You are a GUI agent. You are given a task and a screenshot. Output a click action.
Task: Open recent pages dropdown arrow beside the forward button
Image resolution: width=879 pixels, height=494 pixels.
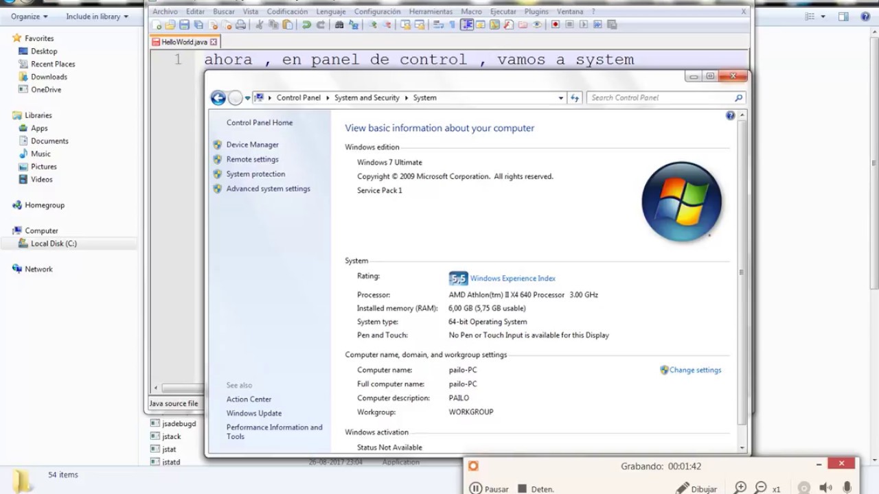pos(248,98)
